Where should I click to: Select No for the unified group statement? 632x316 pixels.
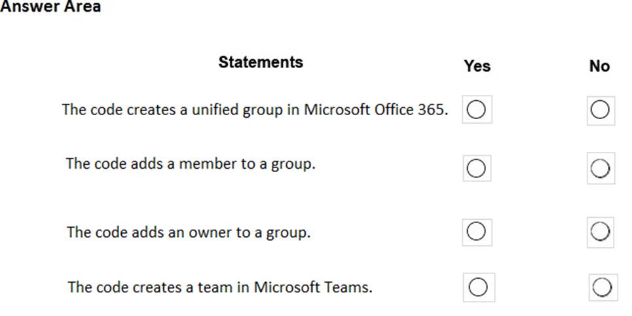click(599, 110)
